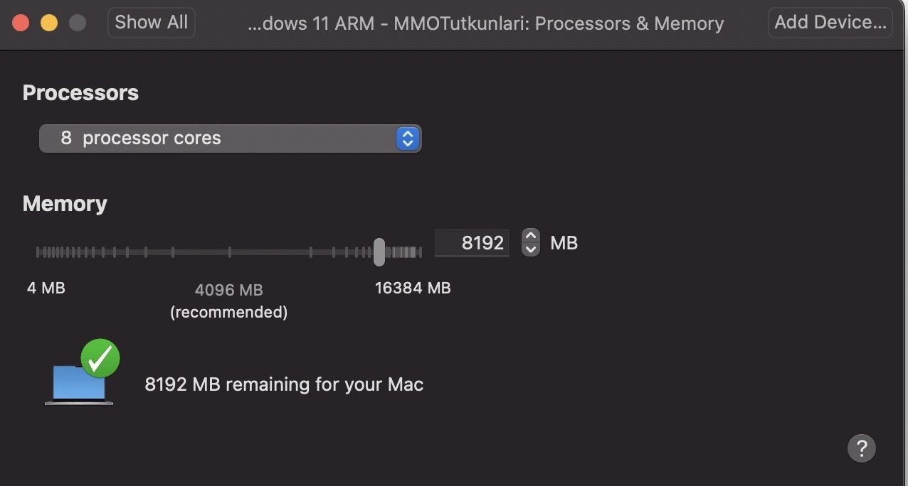This screenshot has width=908, height=486.
Task: Decrease memory with the stepper down arrow
Action: pos(531,249)
